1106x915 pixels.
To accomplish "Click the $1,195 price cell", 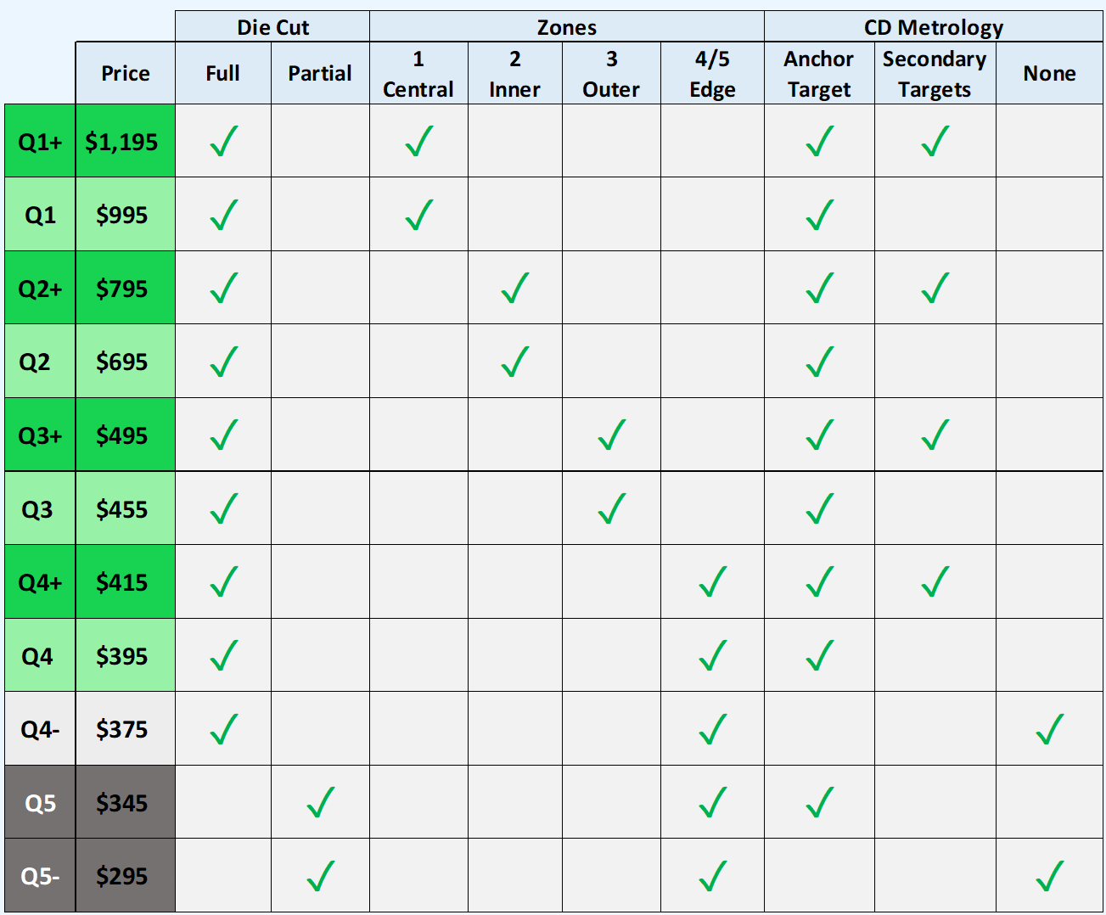I will [x=121, y=142].
